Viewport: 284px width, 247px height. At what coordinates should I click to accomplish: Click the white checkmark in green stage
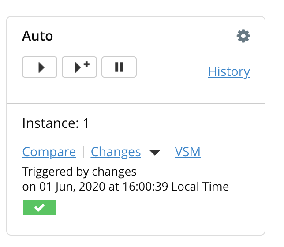(39, 208)
